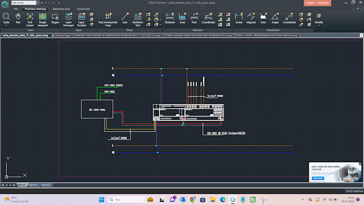Click the undo arrow icon
Image resolution: width=364 pixels, height=205 pixels.
pos(42,3)
